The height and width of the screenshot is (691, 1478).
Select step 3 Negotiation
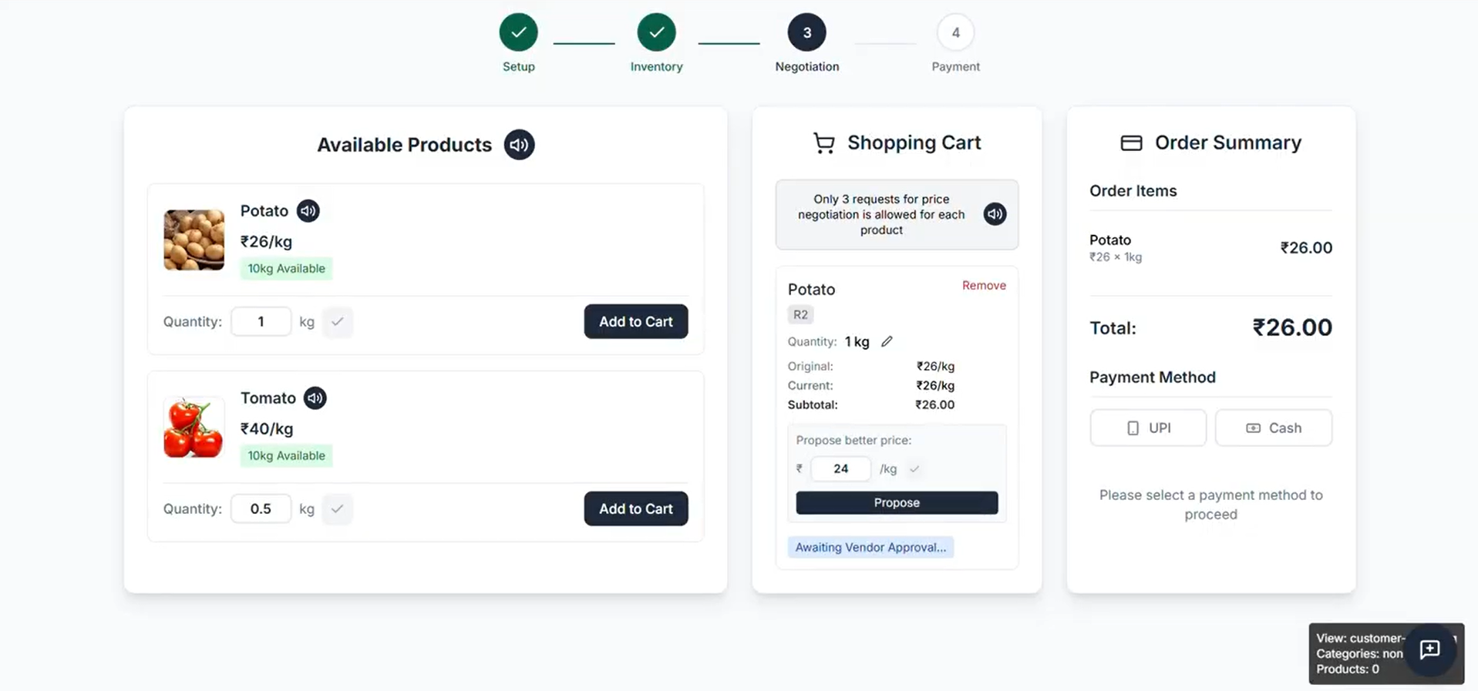pyautogui.click(x=806, y=32)
